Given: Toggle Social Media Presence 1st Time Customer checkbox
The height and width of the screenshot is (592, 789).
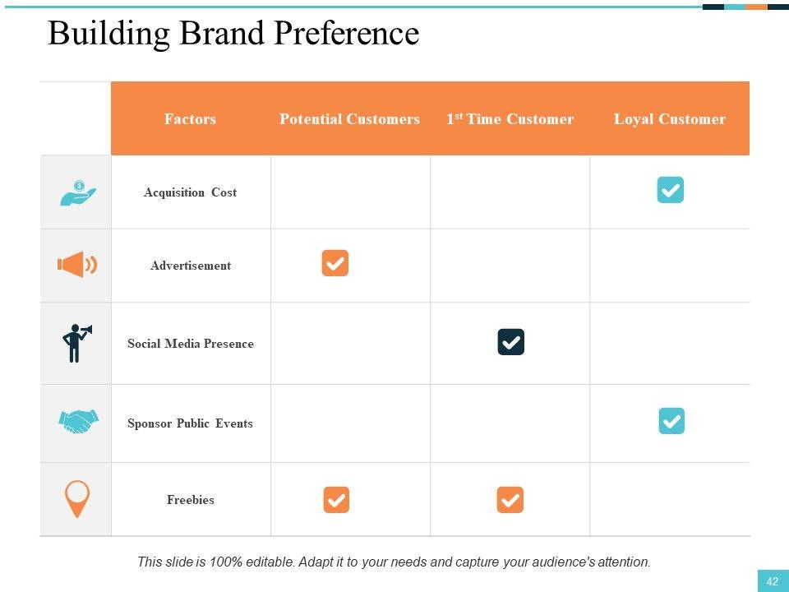Looking at the screenshot, I should (510, 342).
